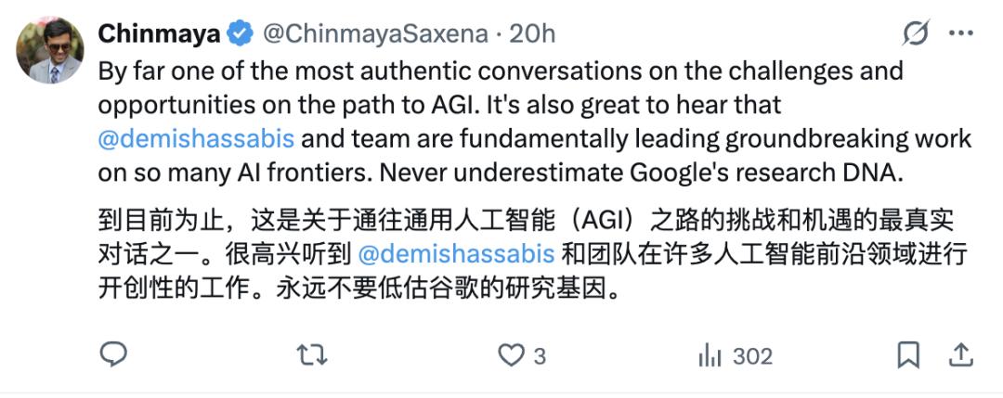Toggle bookmark on this post

pyautogui.click(x=908, y=355)
